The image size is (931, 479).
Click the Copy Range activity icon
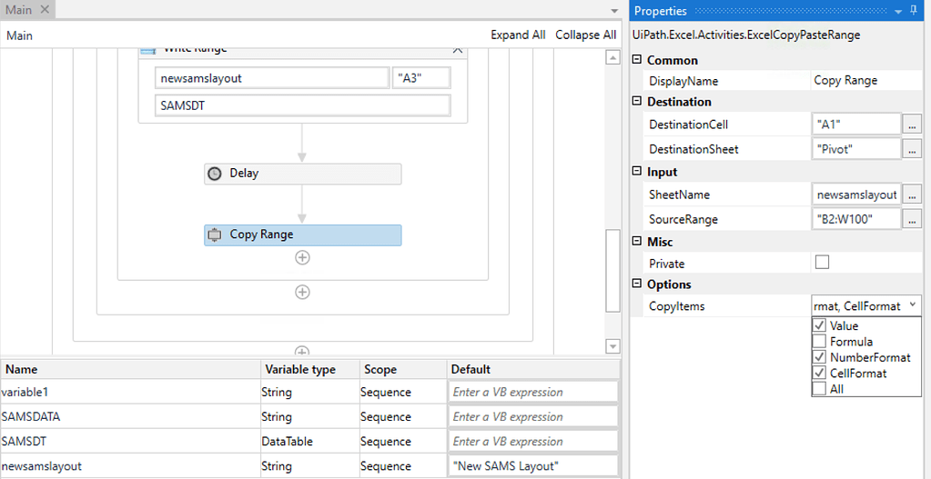(215, 235)
